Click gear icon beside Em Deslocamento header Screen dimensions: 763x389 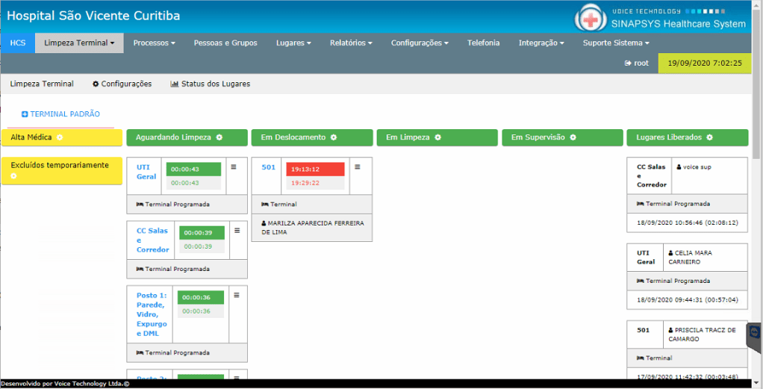pos(334,137)
